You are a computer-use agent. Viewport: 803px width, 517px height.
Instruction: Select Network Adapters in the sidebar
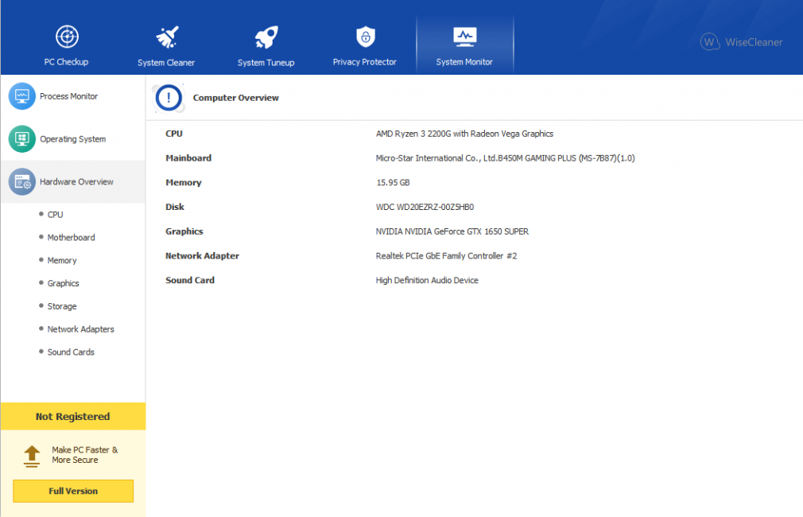pos(80,329)
